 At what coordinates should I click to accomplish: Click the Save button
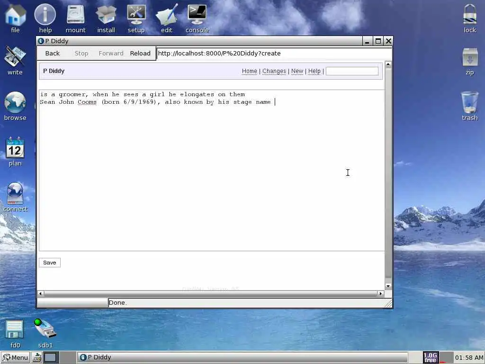click(49, 263)
